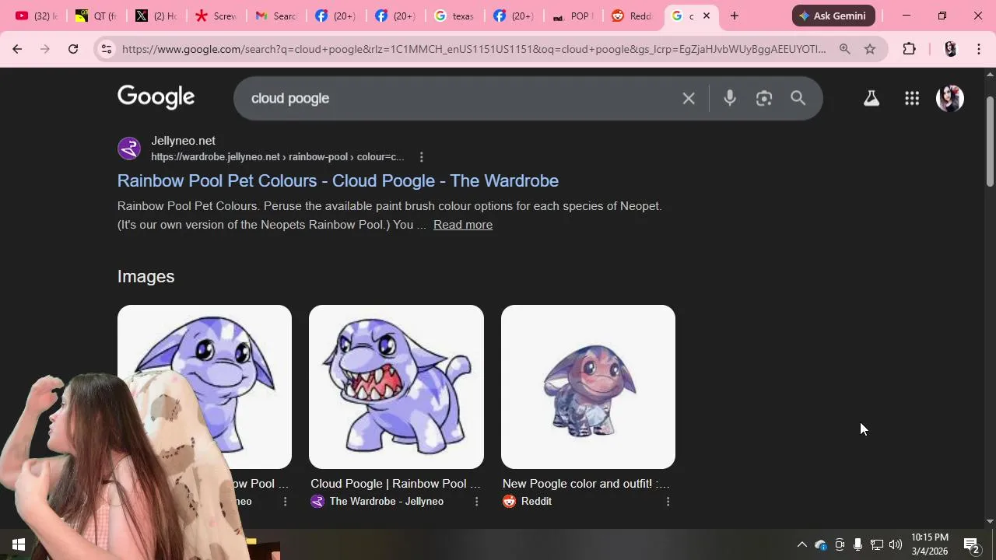The image size is (996, 560).
Task: Open Cloud Poogle Rainbow Pool caption link
Action: (395, 484)
